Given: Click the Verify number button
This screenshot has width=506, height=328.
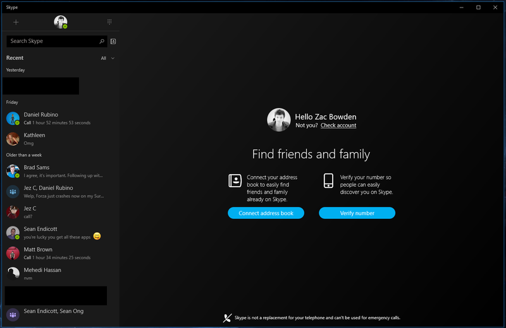Looking at the screenshot, I should (357, 213).
